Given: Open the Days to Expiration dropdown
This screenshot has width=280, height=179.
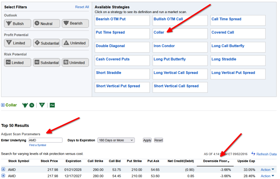Looking at the screenshot, I should click(116, 140).
